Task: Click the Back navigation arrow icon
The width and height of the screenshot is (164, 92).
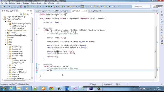Action: coord(107,7)
